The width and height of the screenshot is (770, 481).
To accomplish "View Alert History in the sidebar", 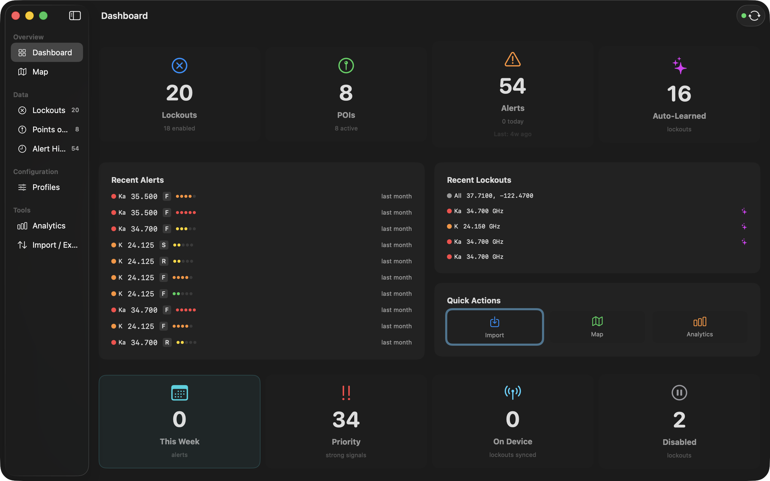I will (x=49, y=149).
